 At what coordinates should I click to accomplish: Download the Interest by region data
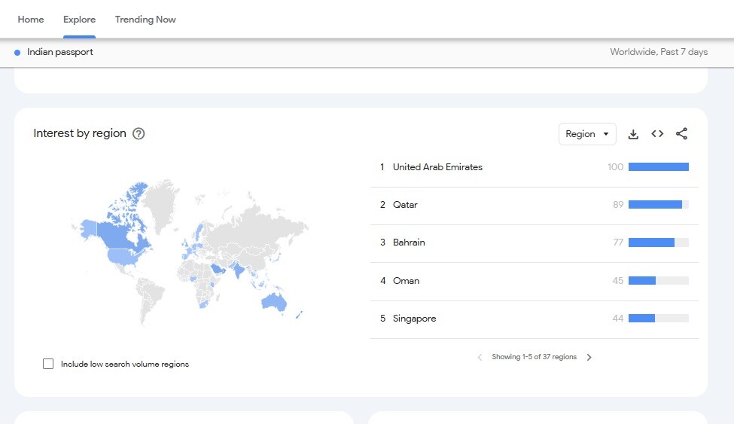point(633,134)
